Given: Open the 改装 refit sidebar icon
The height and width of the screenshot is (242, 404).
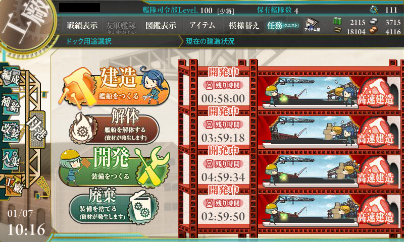Looking at the screenshot, I should coord(11,131).
